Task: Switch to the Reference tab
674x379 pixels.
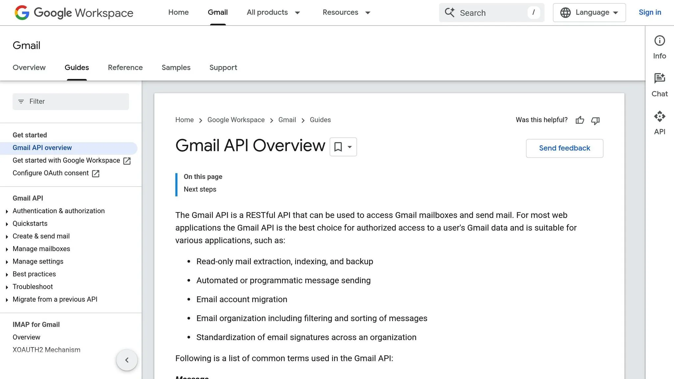Action: click(125, 67)
